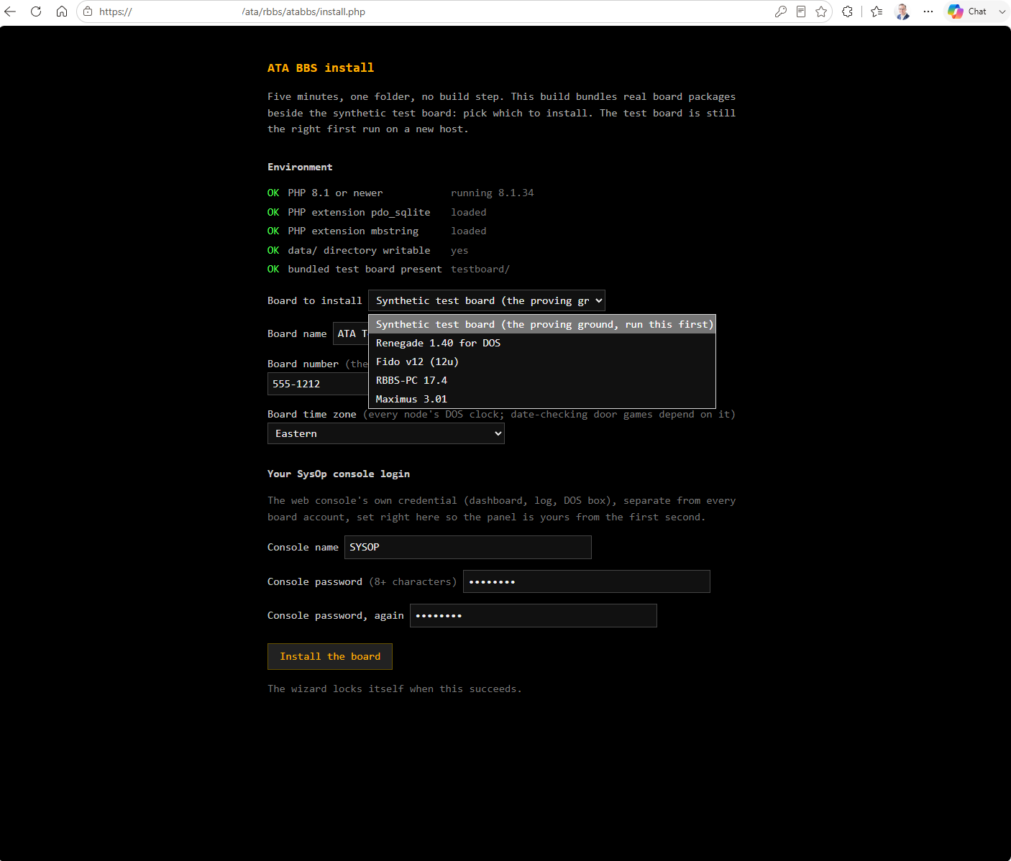The image size is (1011, 861).
Task: Click the PHP 8.1 or newer row
Action: click(401, 193)
